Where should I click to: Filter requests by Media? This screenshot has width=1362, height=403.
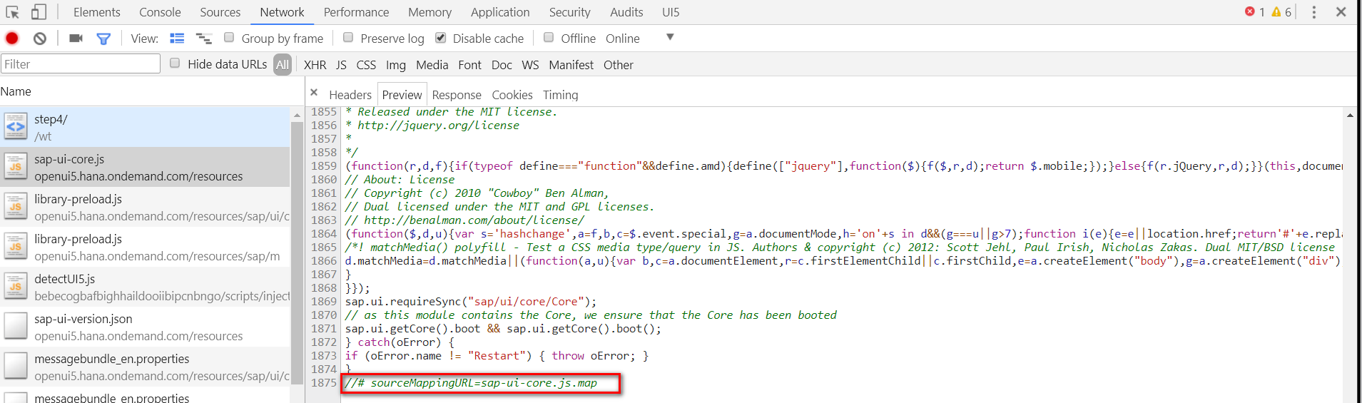coord(432,65)
